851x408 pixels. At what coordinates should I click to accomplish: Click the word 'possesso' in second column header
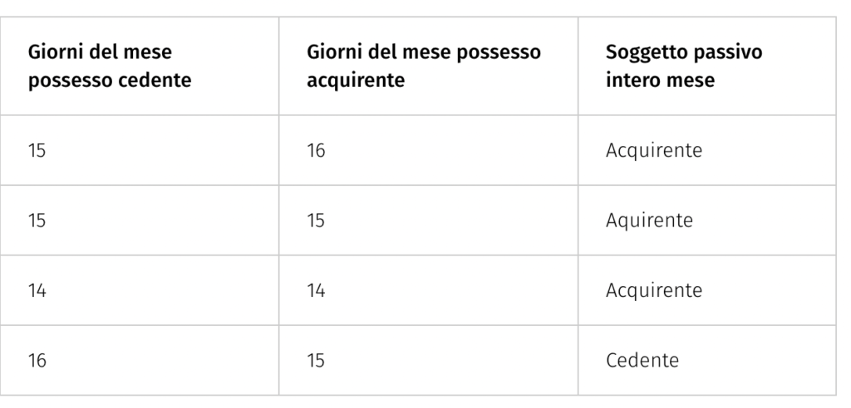point(501,53)
